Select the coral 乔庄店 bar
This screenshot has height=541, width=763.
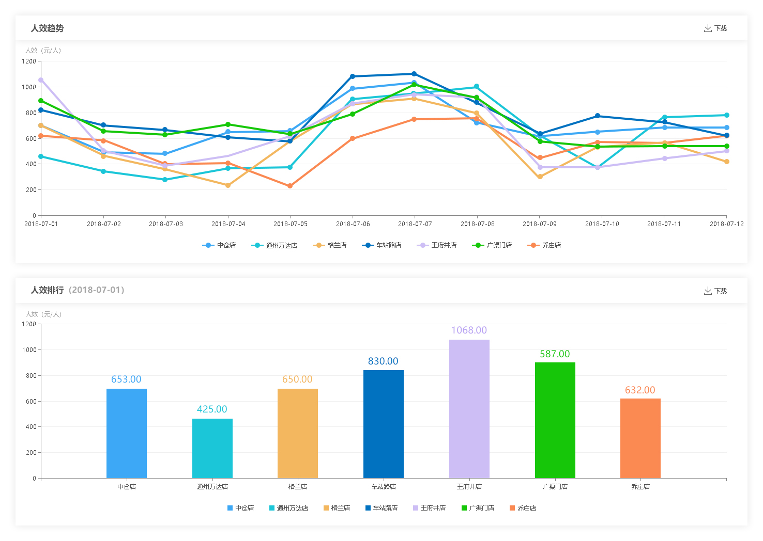point(640,438)
